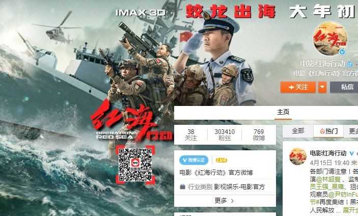Open the 303410 粉丝 followers count

click(225, 134)
